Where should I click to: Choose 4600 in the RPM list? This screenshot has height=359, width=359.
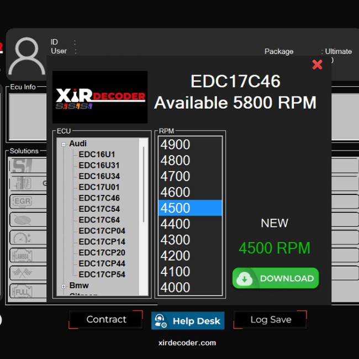pyautogui.click(x=190, y=192)
